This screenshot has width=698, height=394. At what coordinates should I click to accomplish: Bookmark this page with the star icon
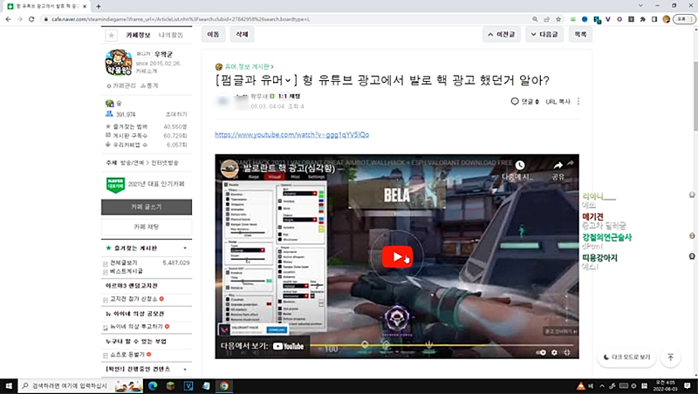(558, 19)
